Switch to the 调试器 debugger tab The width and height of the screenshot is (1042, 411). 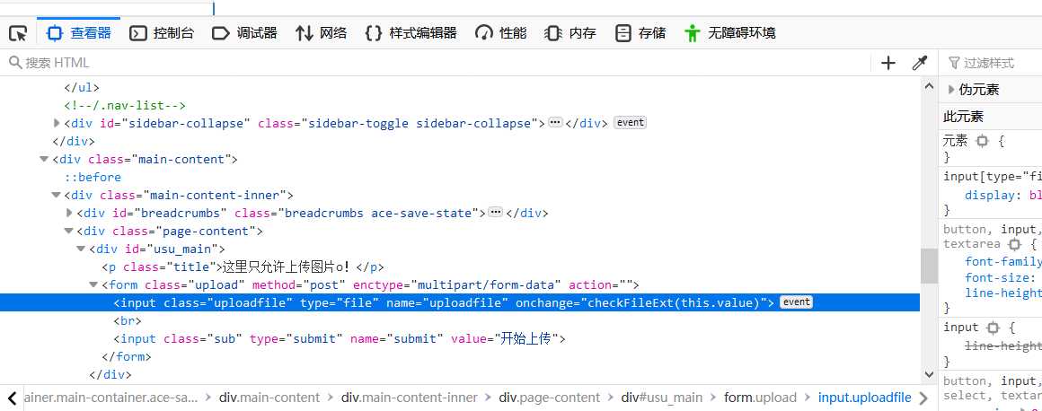244,33
